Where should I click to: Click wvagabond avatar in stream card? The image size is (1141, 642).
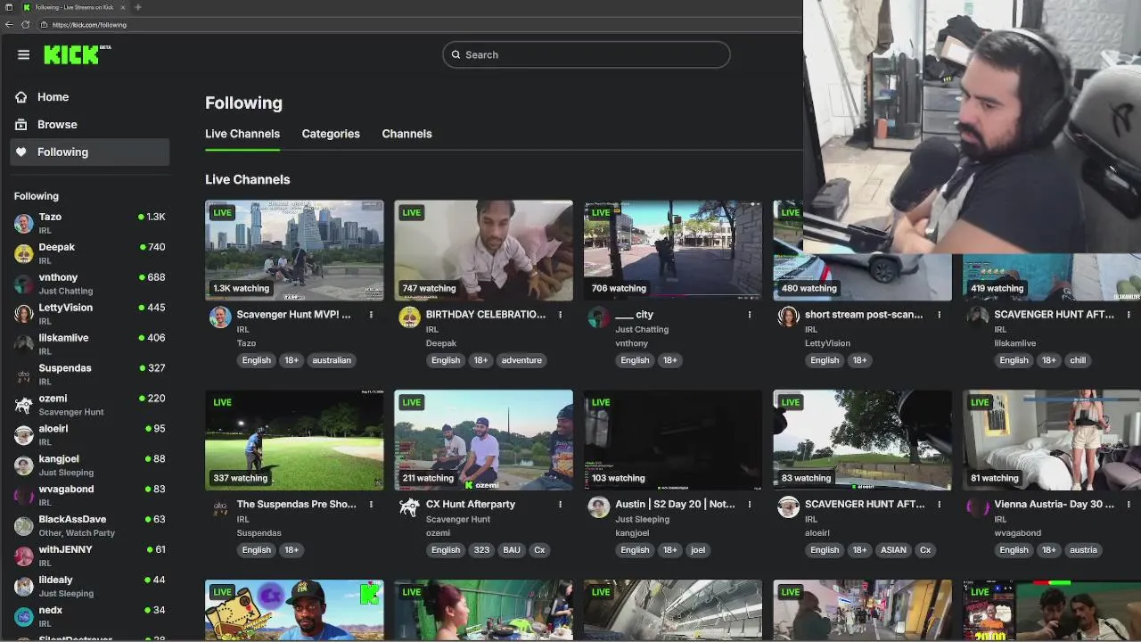tap(978, 507)
